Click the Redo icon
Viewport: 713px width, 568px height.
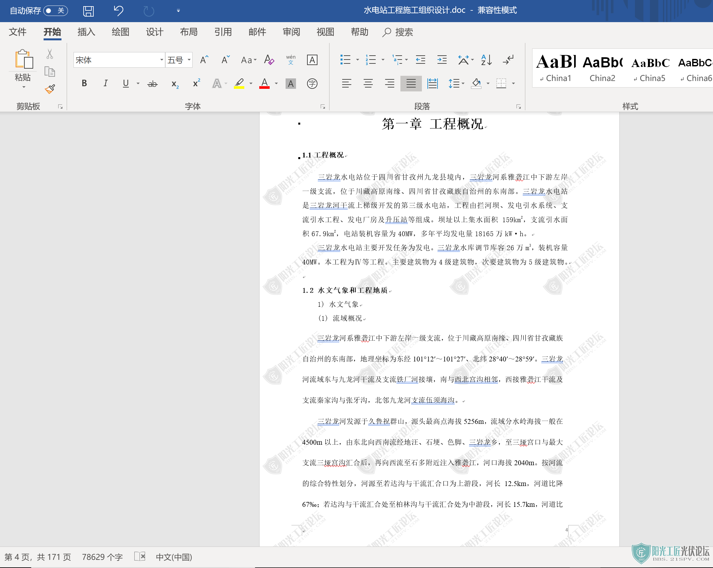[148, 11]
